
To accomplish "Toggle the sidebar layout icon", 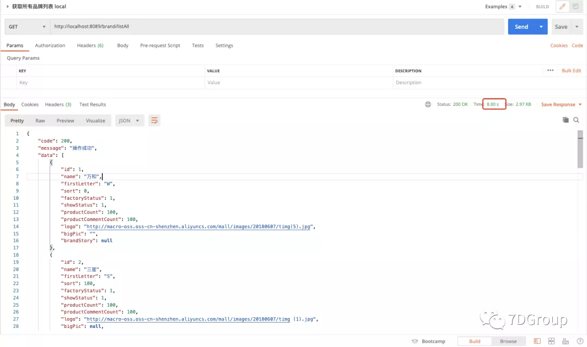I will 537,341.
